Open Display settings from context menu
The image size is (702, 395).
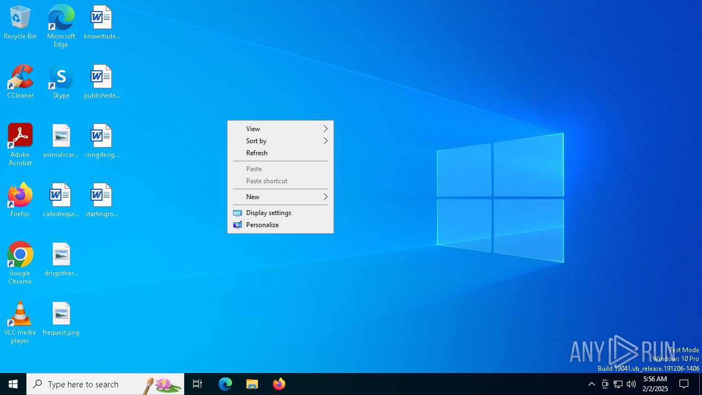click(x=280, y=213)
